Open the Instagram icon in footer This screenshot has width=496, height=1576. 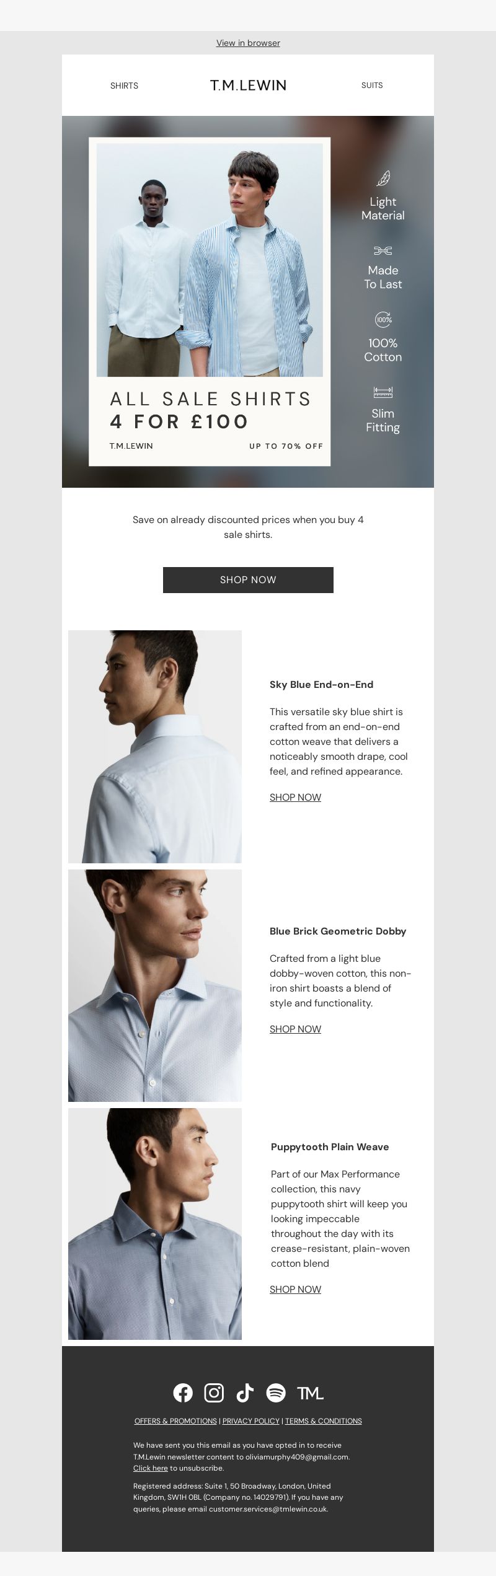[x=214, y=1393]
